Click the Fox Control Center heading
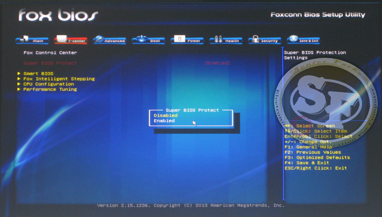This screenshot has height=217, width=382. [50, 52]
